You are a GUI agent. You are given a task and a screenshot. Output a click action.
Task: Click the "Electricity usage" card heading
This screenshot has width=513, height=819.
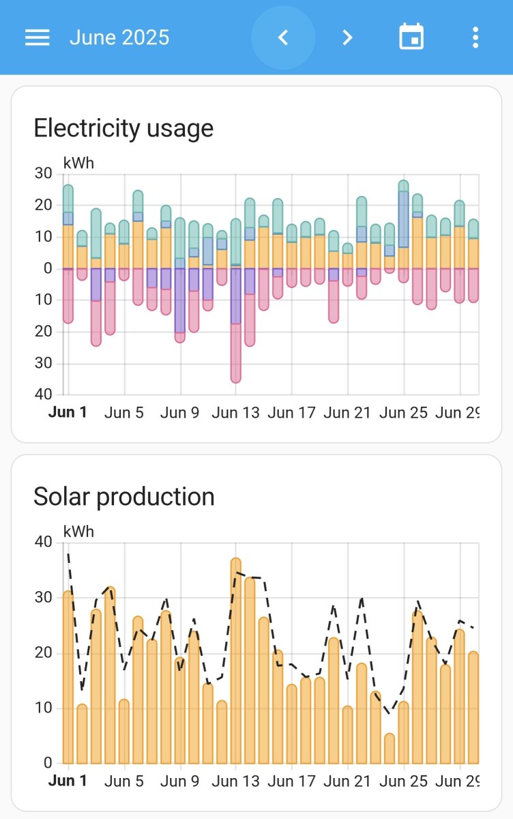pyautogui.click(x=123, y=128)
